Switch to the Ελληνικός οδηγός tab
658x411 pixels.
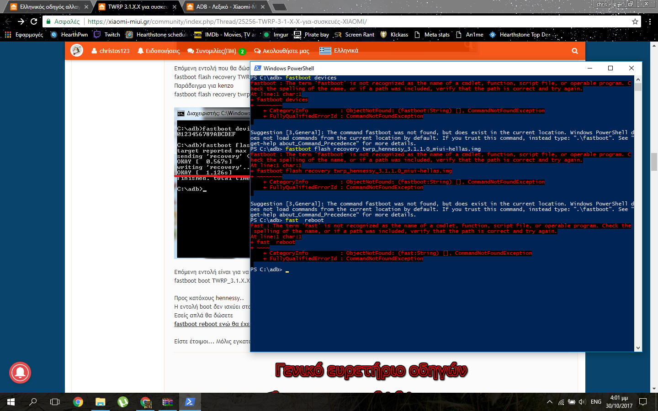[49, 7]
